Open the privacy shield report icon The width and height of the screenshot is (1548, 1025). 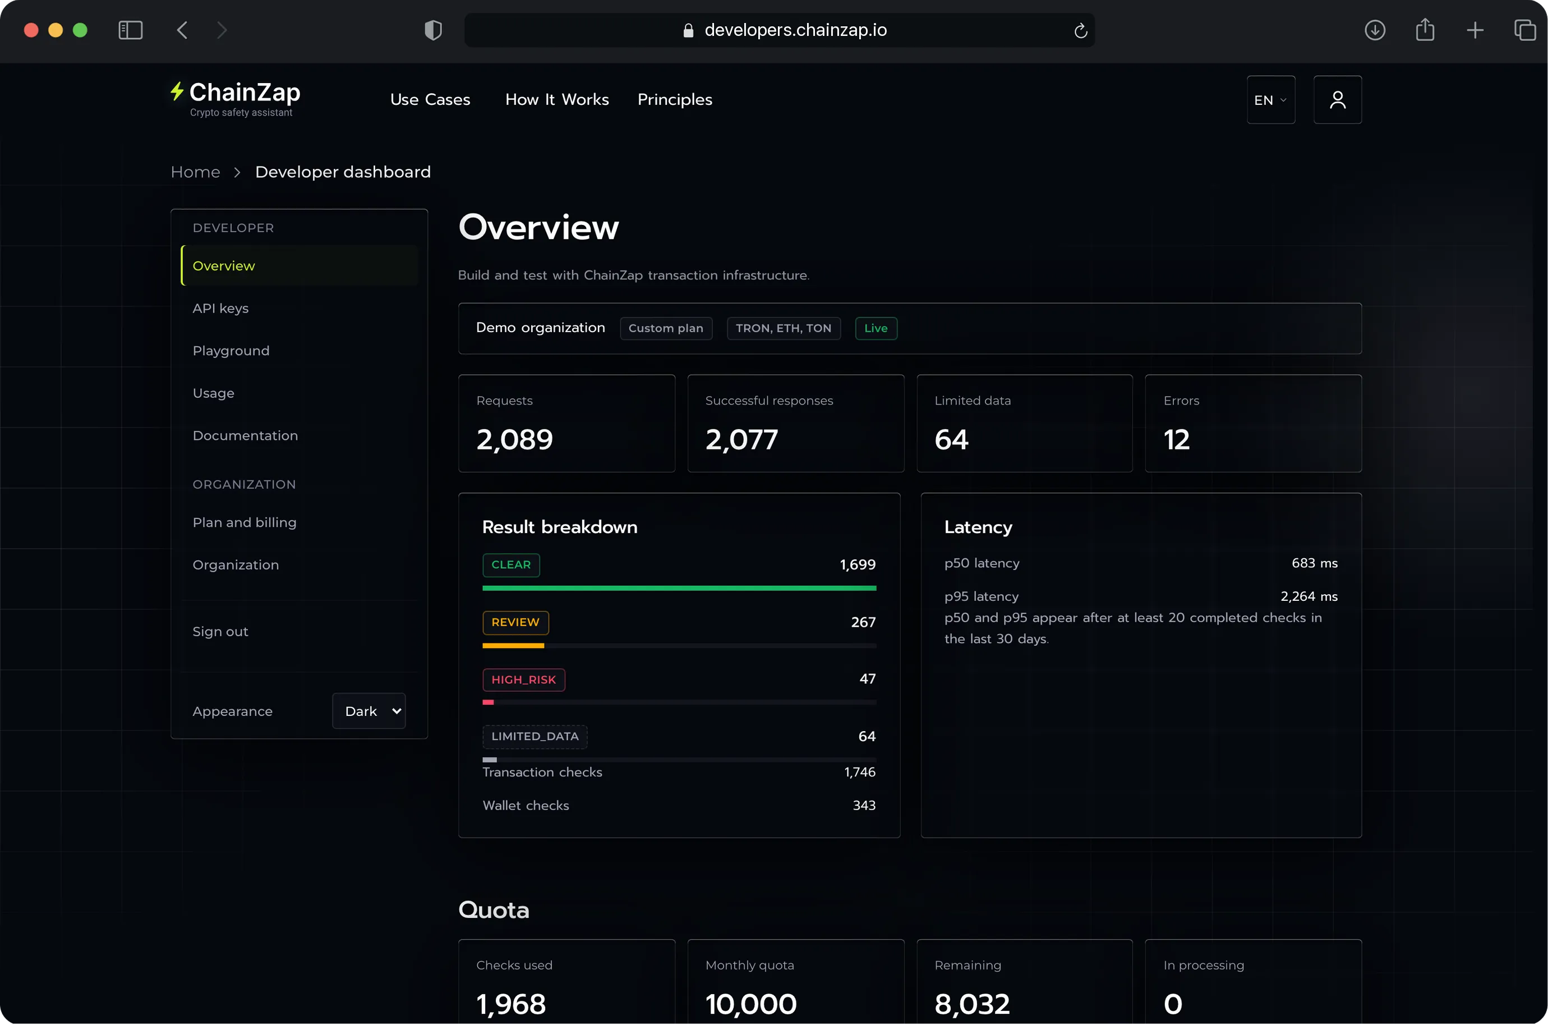[433, 30]
